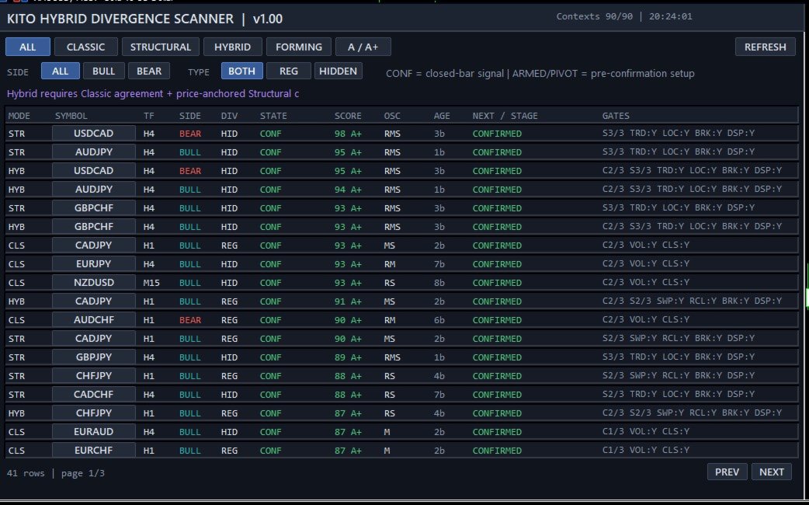
Task: Select the BEAR side filter
Action: pyautogui.click(x=149, y=71)
